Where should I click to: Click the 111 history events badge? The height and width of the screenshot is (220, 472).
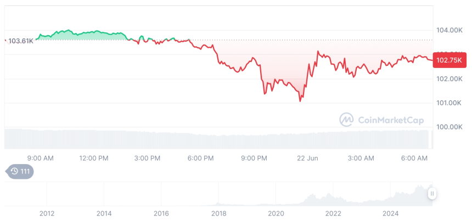coord(20,172)
